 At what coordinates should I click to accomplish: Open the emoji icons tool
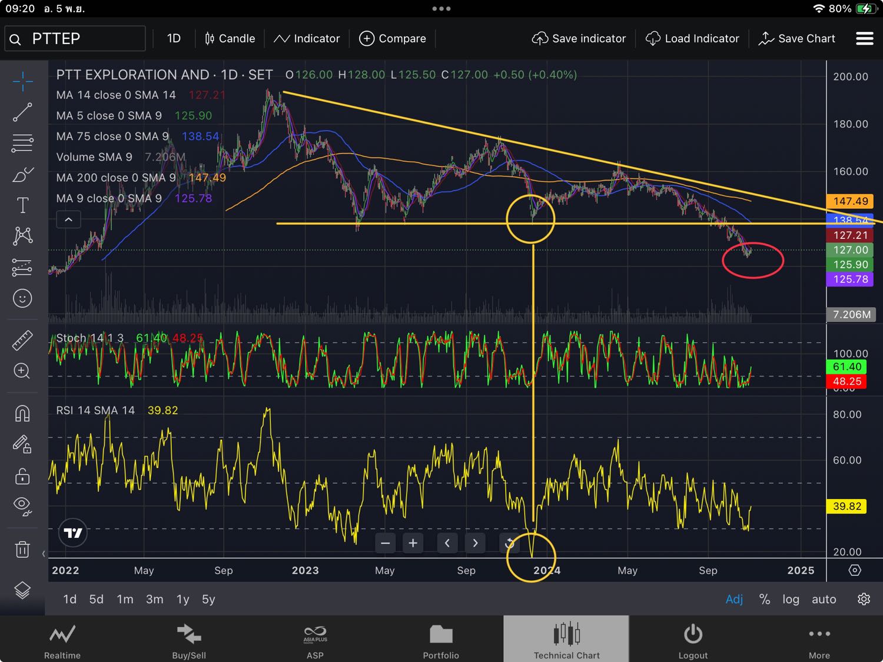(x=22, y=298)
